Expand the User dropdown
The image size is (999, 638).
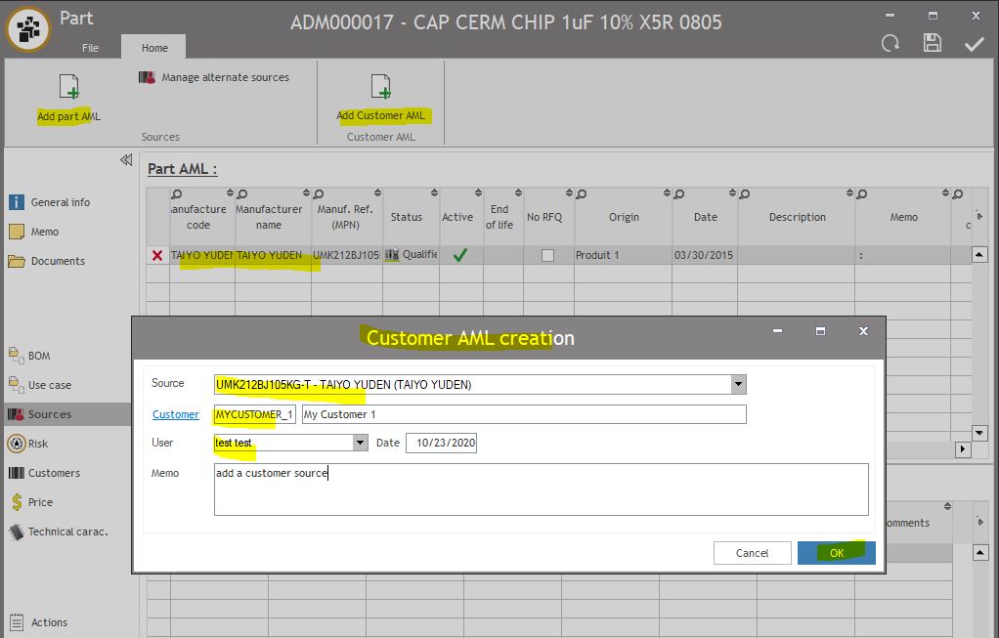(x=361, y=443)
